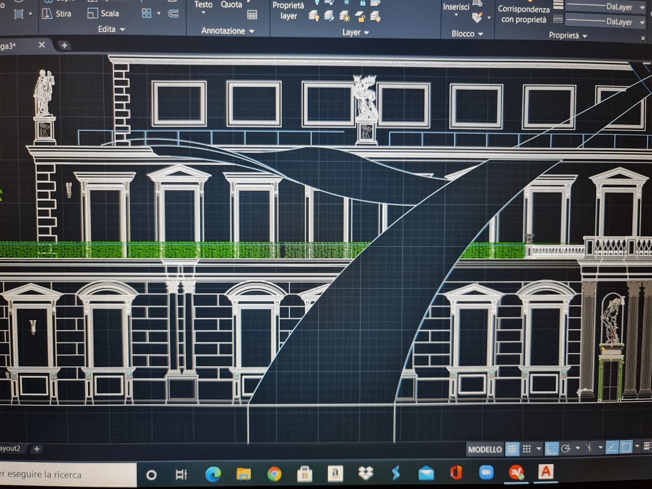Screen dimensions: 652x489
Task: Open Cortana from the taskbar
Action: pyautogui.click(x=152, y=475)
